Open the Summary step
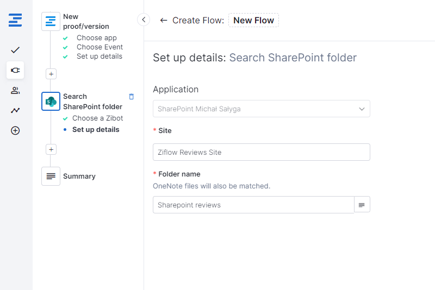 coord(79,176)
